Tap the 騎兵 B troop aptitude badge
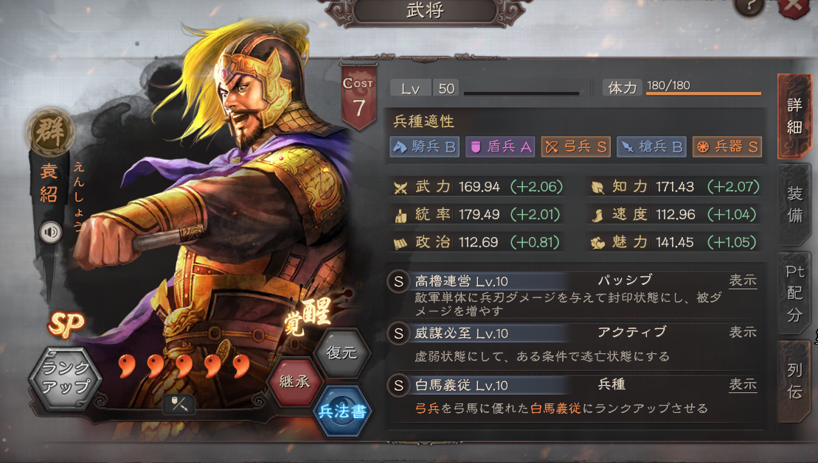The width and height of the screenshot is (818, 463). (425, 147)
